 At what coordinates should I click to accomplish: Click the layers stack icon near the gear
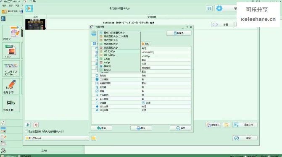(x=209, y=8)
